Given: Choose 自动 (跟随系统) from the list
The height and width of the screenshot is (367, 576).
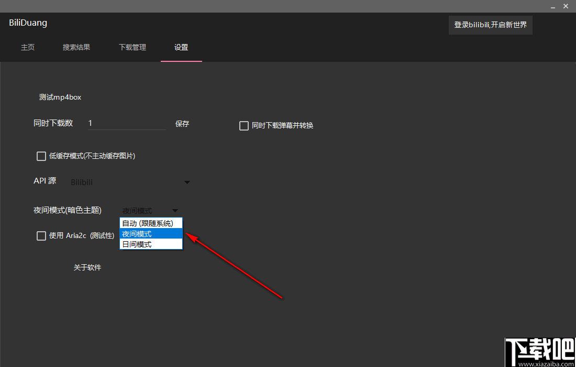Looking at the screenshot, I should click(x=151, y=223).
